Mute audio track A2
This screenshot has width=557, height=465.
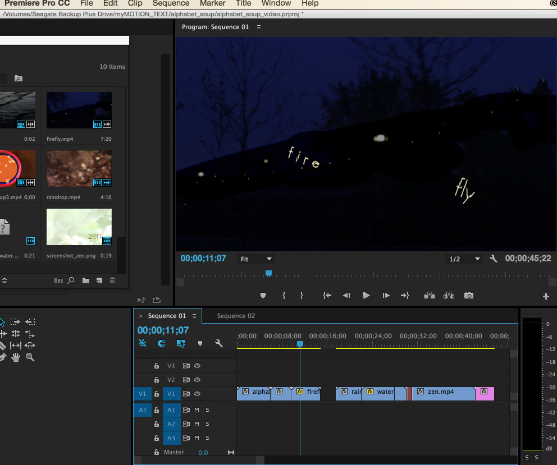click(x=197, y=424)
